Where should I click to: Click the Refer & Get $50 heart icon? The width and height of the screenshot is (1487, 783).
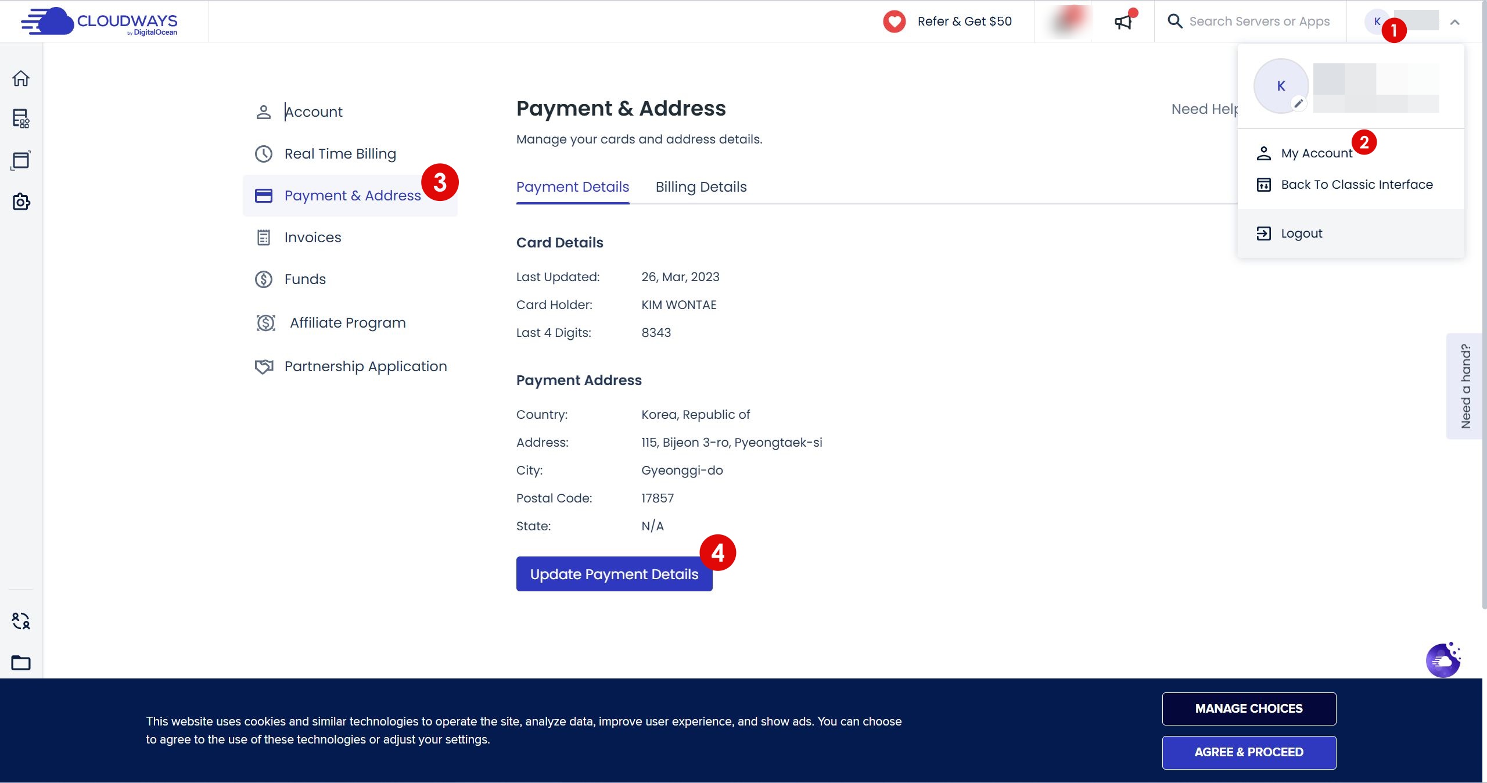pyautogui.click(x=895, y=21)
